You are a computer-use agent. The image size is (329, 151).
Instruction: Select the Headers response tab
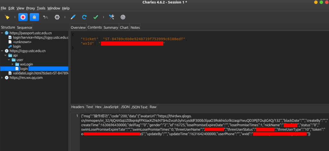click(x=77, y=107)
